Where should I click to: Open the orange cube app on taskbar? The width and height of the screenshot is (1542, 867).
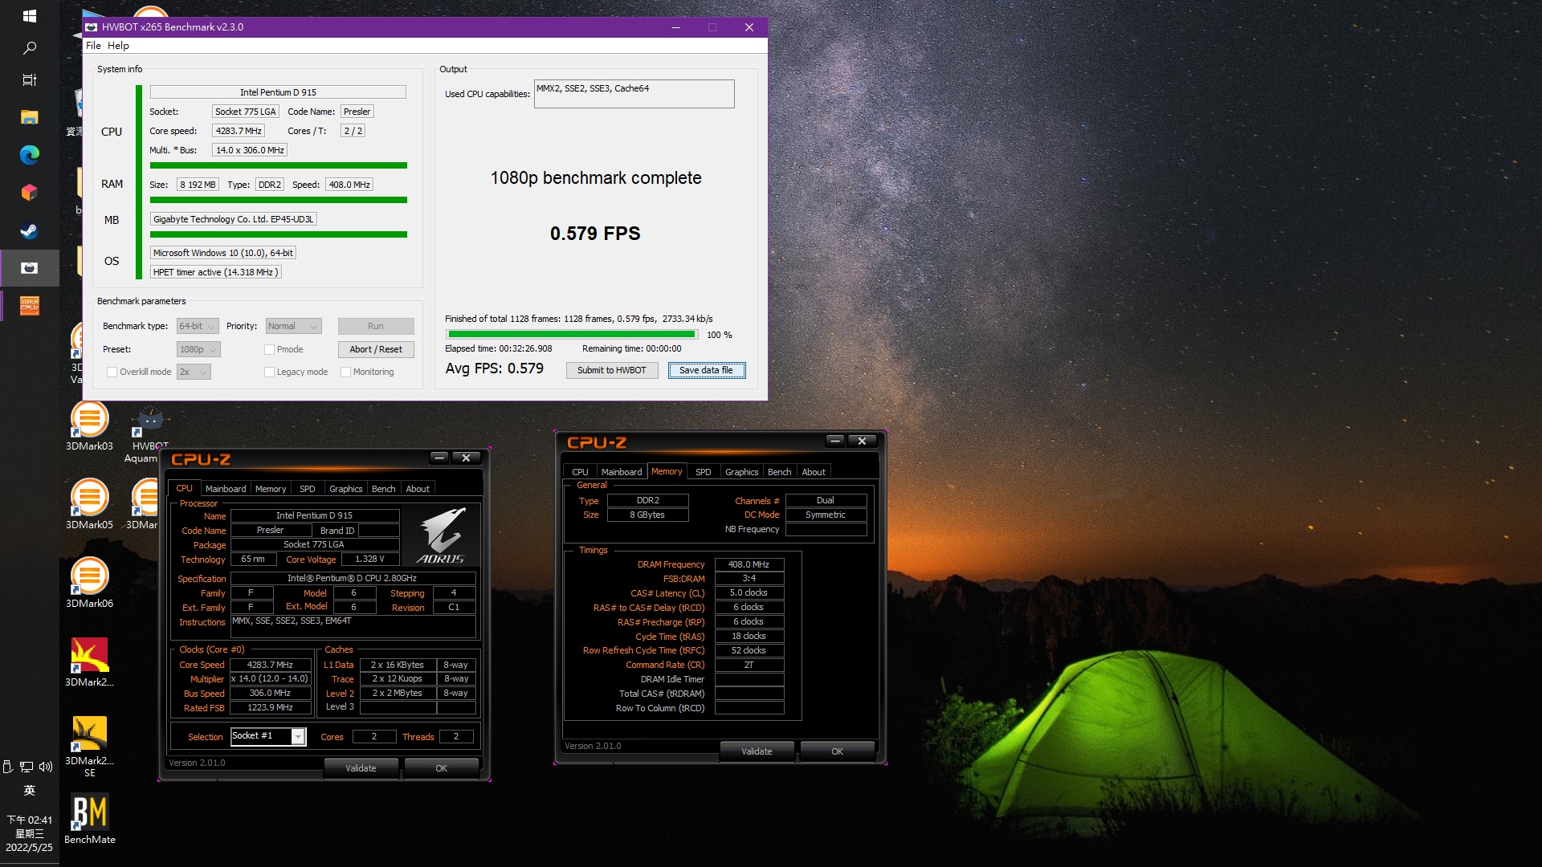(x=29, y=193)
